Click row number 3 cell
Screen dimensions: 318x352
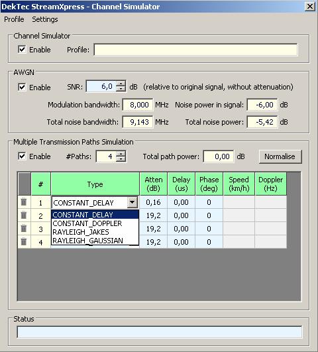click(x=40, y=229)
